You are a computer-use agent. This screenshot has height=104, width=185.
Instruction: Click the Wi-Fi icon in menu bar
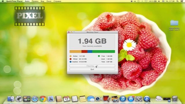tap(146, 1)
